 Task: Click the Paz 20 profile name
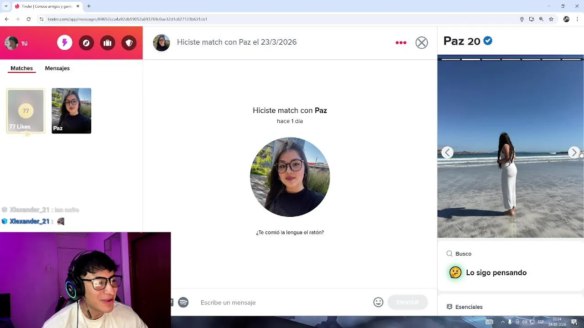(x=462, y=41)
